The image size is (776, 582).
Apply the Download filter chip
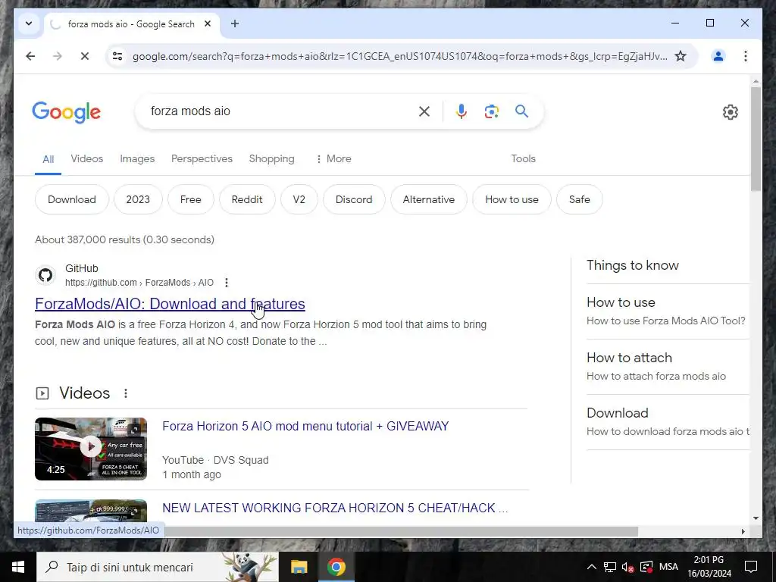[72, 199]
